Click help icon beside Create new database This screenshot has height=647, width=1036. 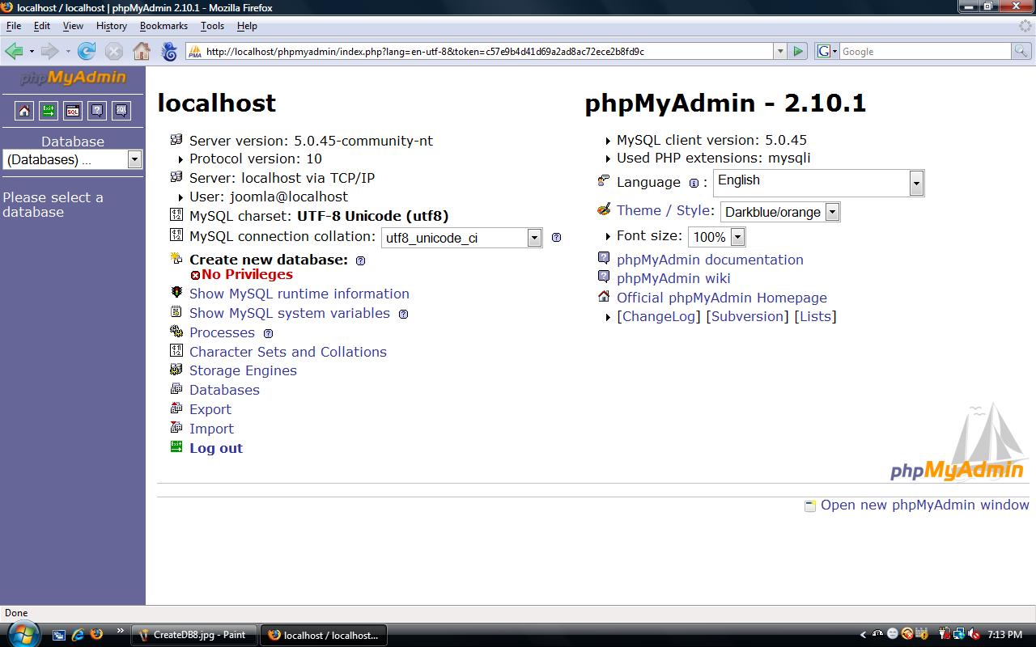361,261
